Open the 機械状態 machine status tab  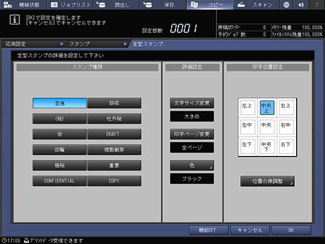click(x=23, y=4)
